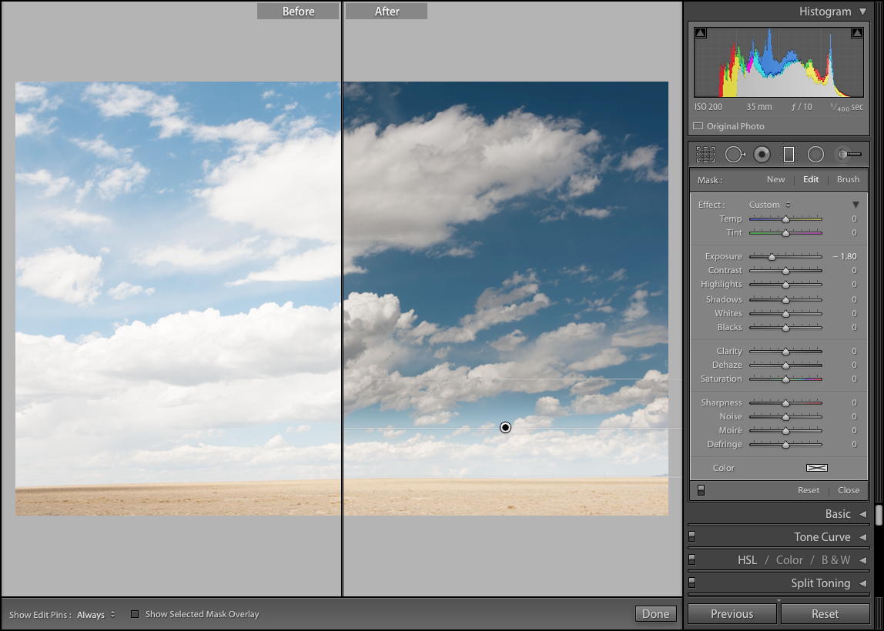
Task: Select the edit pin on the photo
Action: pos(505,427)
